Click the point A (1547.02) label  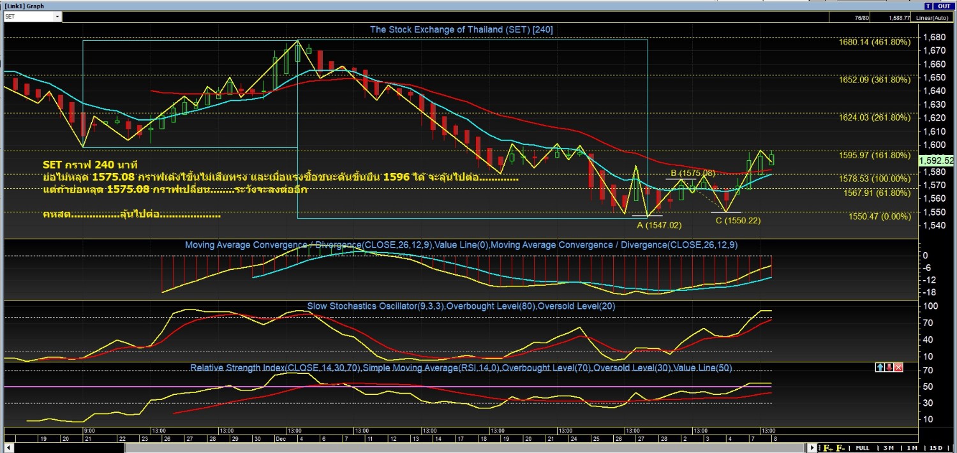click(x=659, y=225)
